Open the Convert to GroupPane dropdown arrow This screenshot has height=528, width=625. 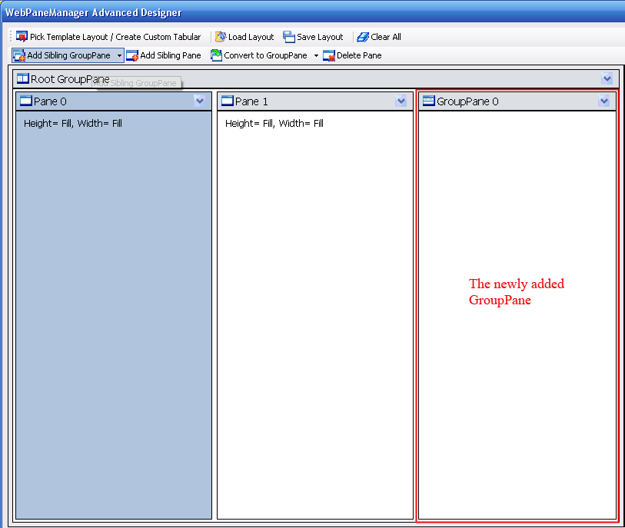point(316,56)
